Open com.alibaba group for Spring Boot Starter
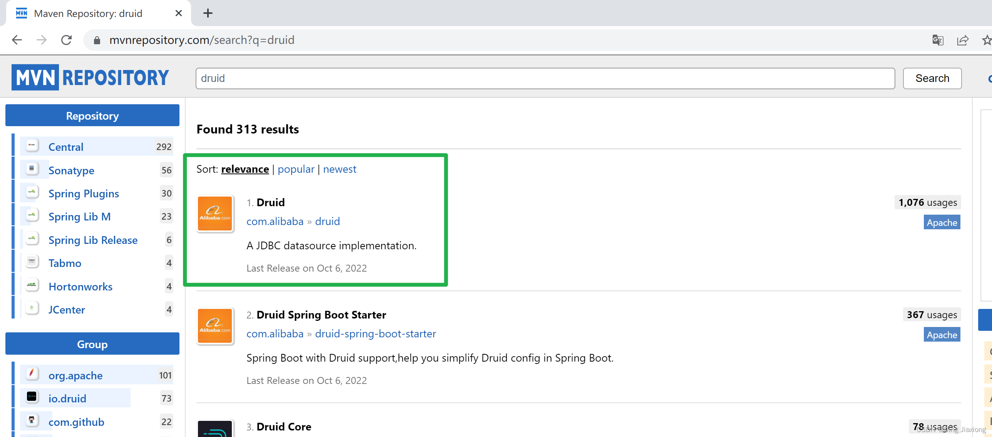 pyautogui.click(x=275, y=334)
